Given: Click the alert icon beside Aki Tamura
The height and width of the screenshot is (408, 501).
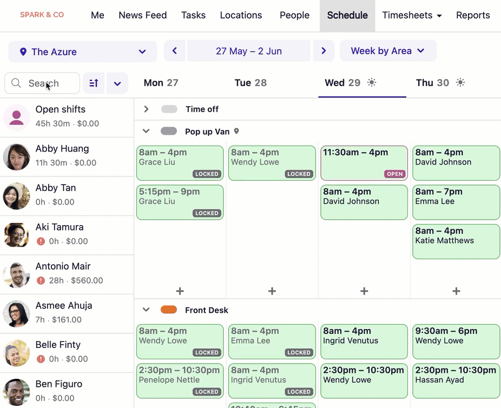Looking at the screenshot, I should (x=41, y=241).
